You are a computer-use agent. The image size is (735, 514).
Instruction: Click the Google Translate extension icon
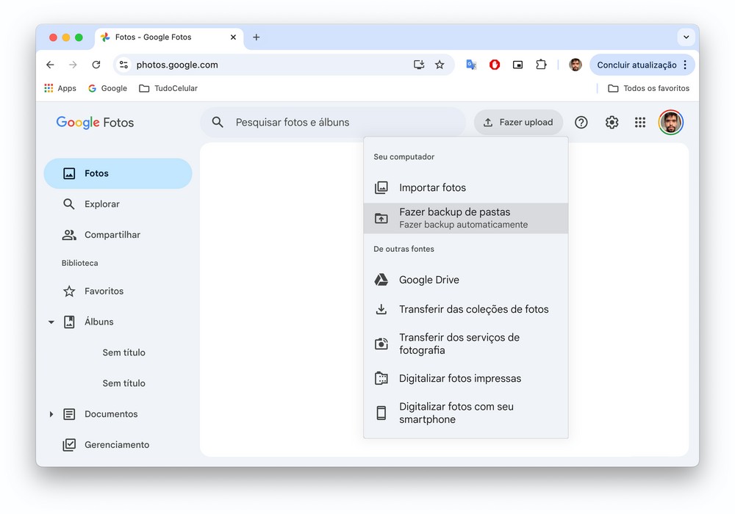(471, 65)
